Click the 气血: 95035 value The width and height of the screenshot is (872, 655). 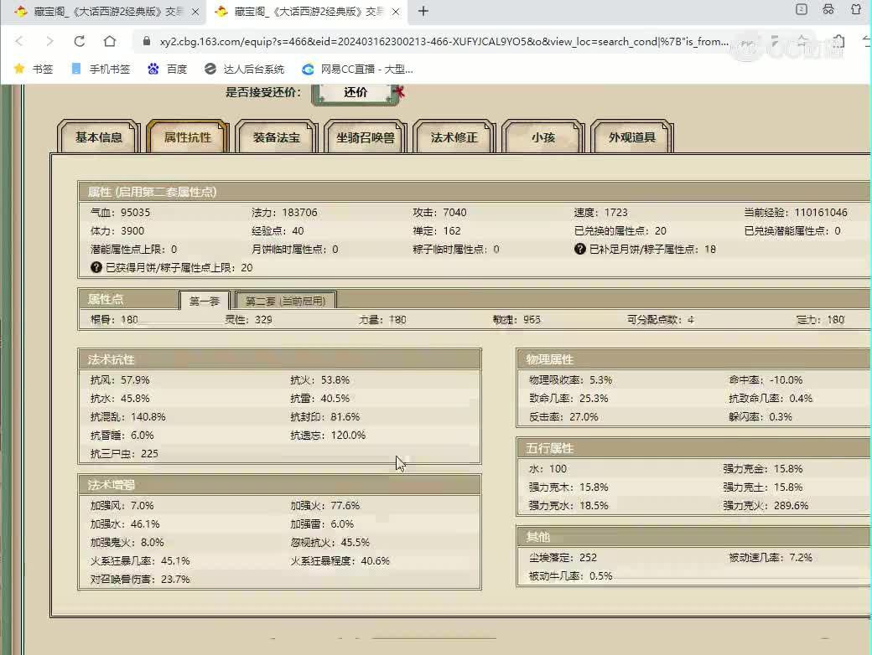[120, 212]
